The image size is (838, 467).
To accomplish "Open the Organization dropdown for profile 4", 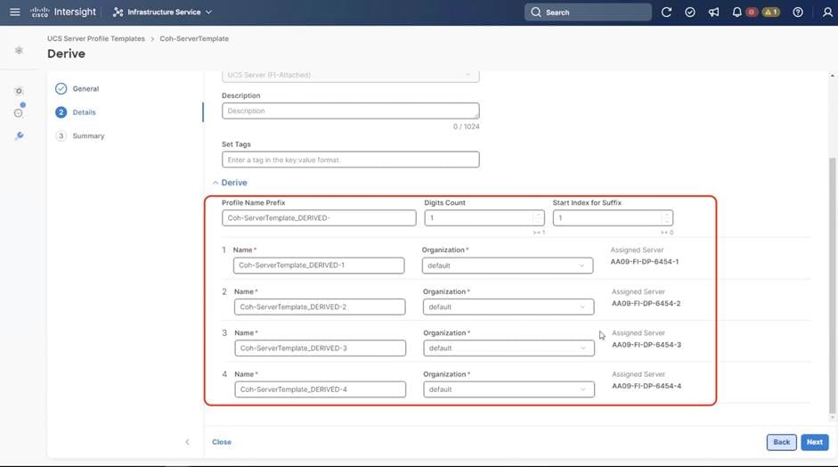I will (508, 389).
